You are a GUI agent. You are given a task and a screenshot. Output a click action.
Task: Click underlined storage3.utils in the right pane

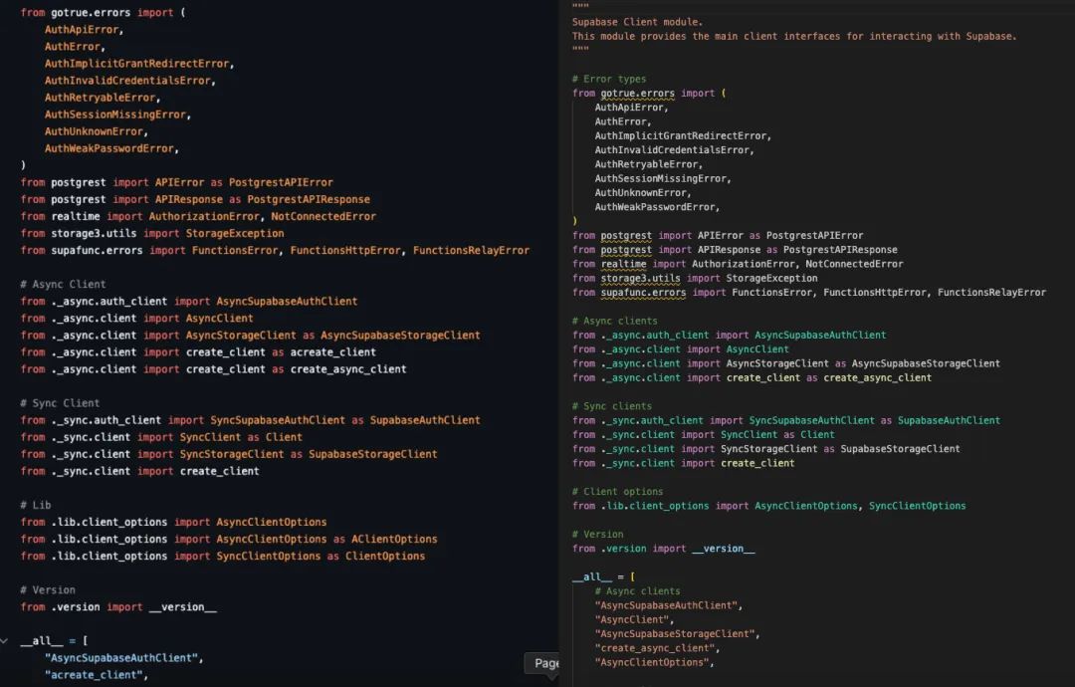[640, 279]
